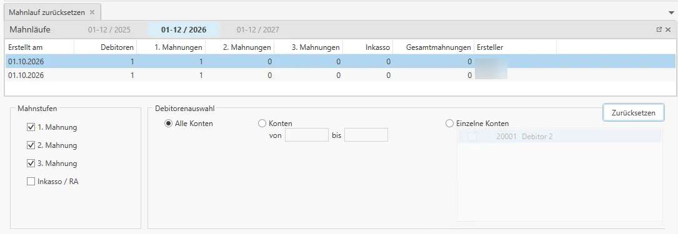Switch to period 01-12 / 2025

(x=109, y=30)
